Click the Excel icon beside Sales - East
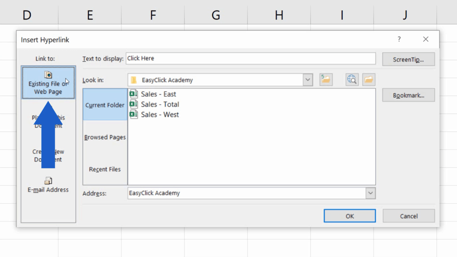Viewport: 457px width, 257px height. 134,94
